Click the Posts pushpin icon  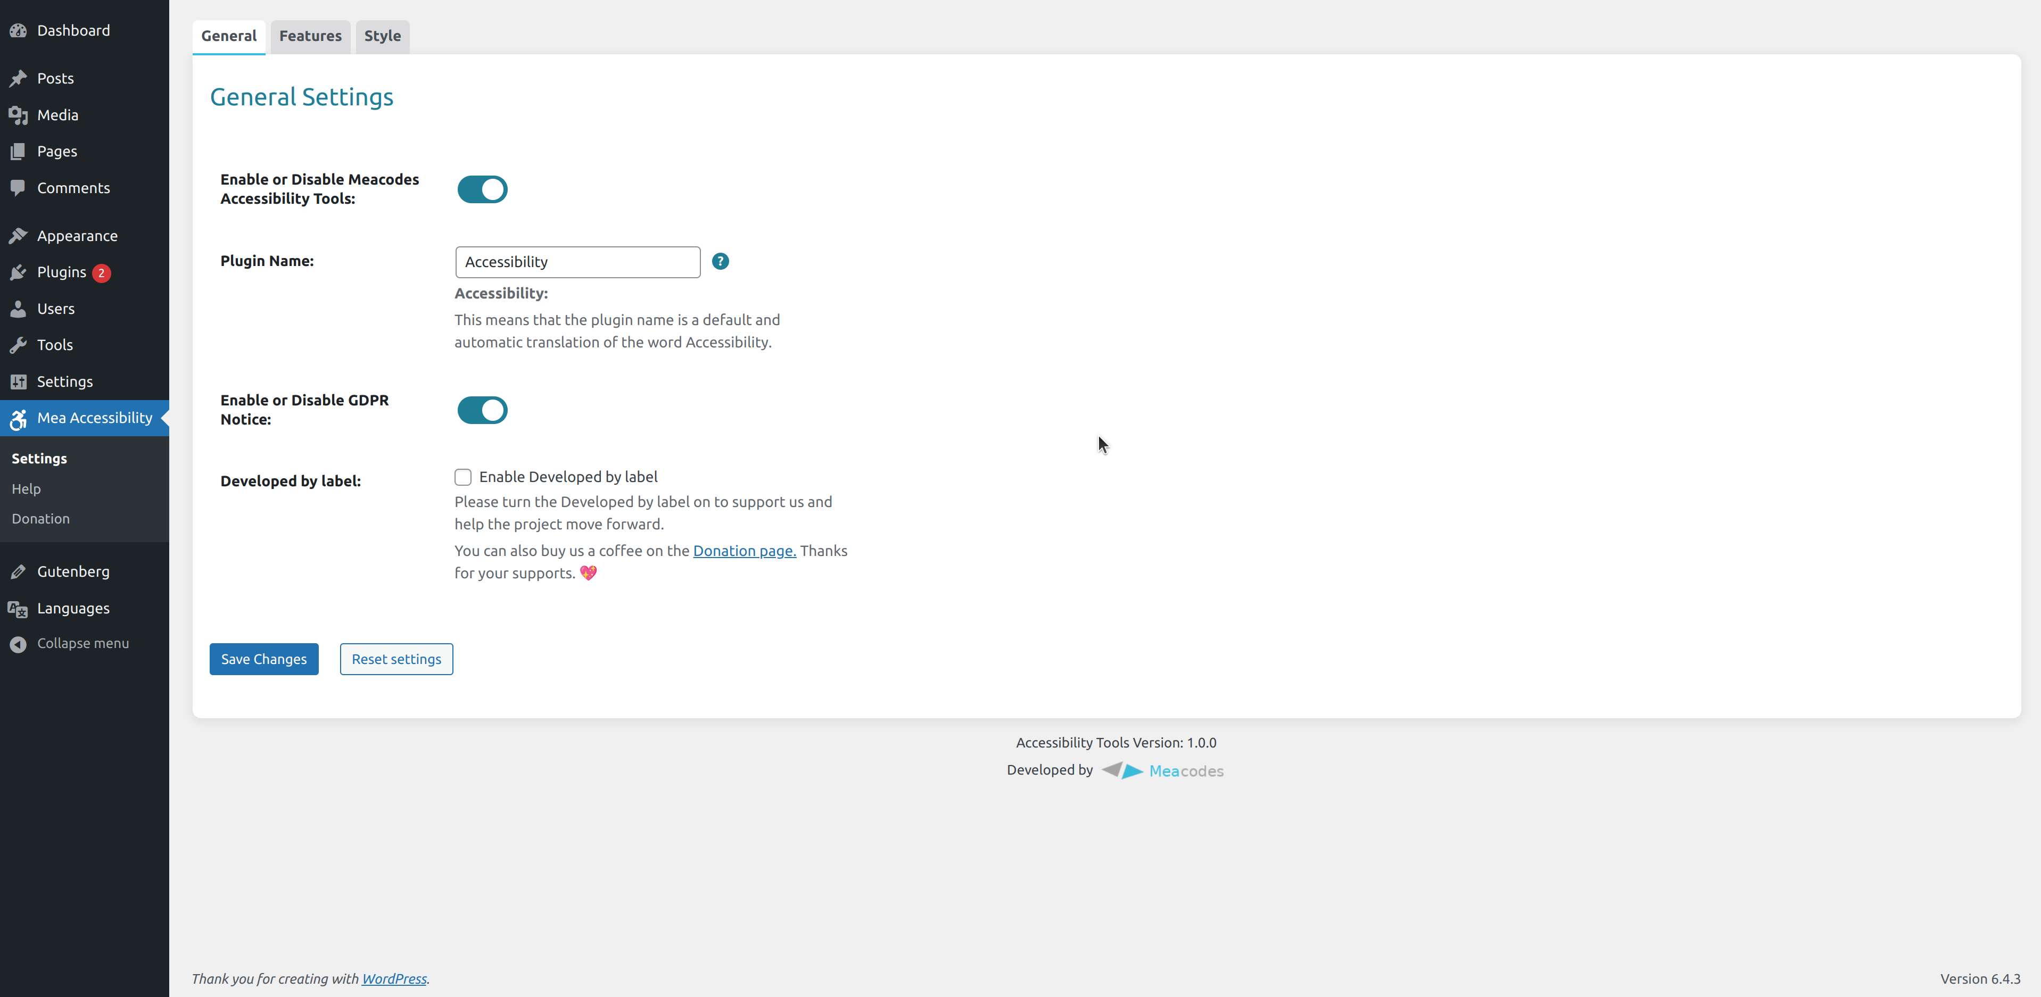click(x=18, y=78)
